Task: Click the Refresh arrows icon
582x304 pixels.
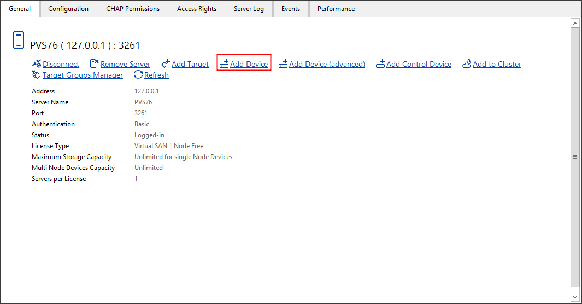Action: click(138, 75)
